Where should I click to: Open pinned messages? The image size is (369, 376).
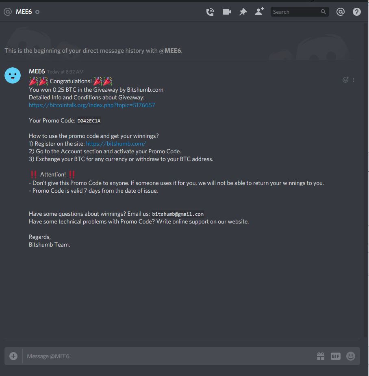(243, 12)
